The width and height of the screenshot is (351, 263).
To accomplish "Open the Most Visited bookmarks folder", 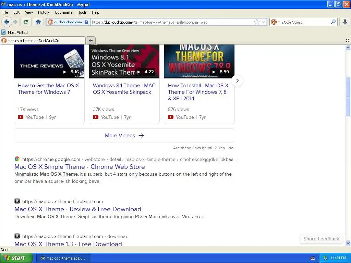I will click(14, 33).
